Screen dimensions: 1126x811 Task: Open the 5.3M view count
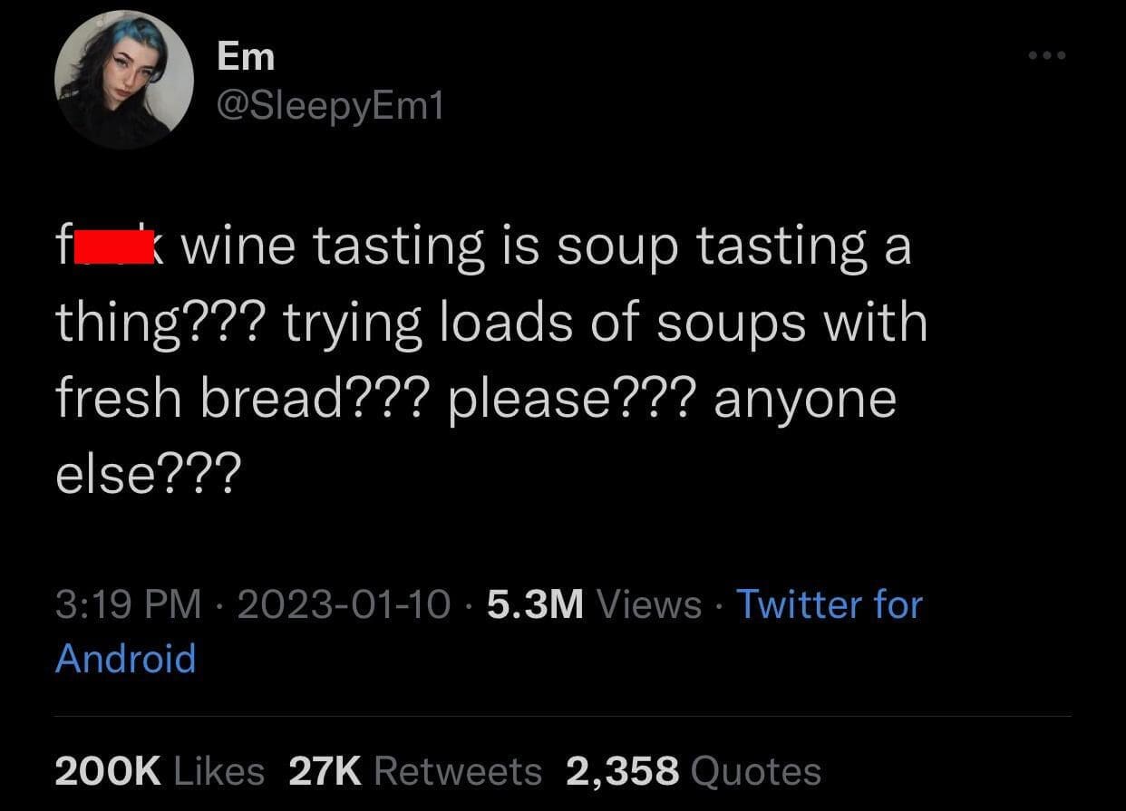click(x=535, y=604)
